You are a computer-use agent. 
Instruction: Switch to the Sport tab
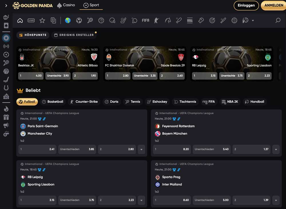point(91,5)
